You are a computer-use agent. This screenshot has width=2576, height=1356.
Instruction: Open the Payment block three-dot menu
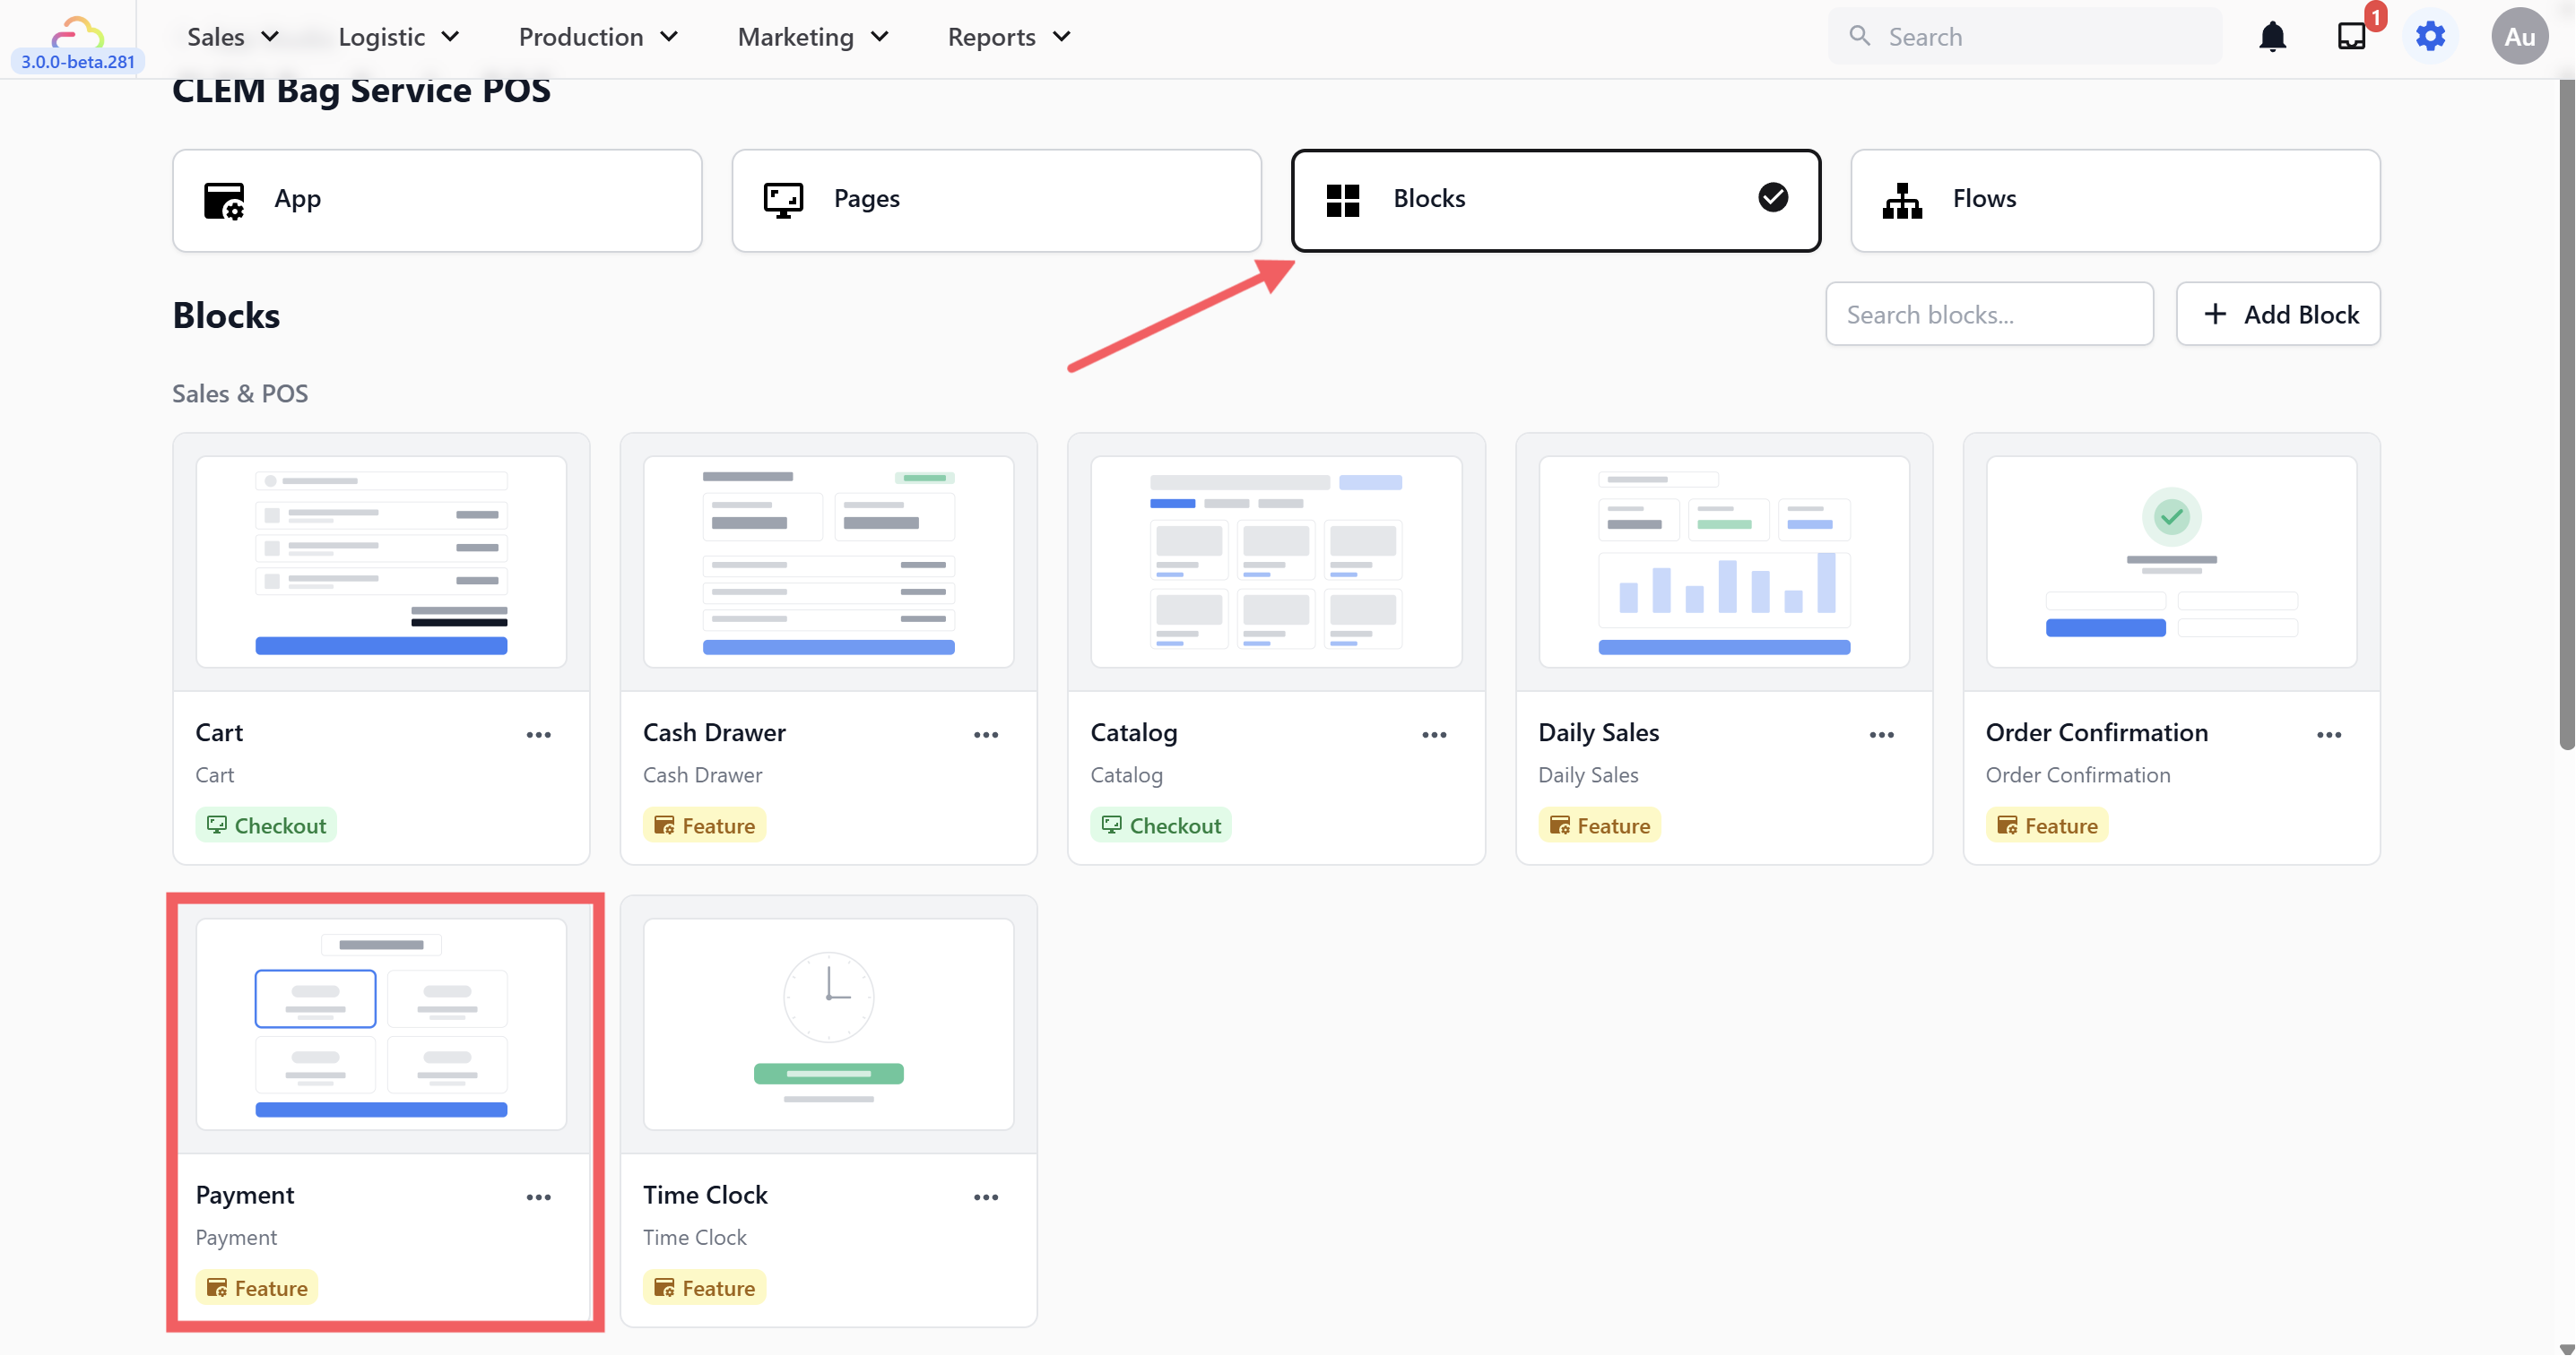[x=538, y=1197]
